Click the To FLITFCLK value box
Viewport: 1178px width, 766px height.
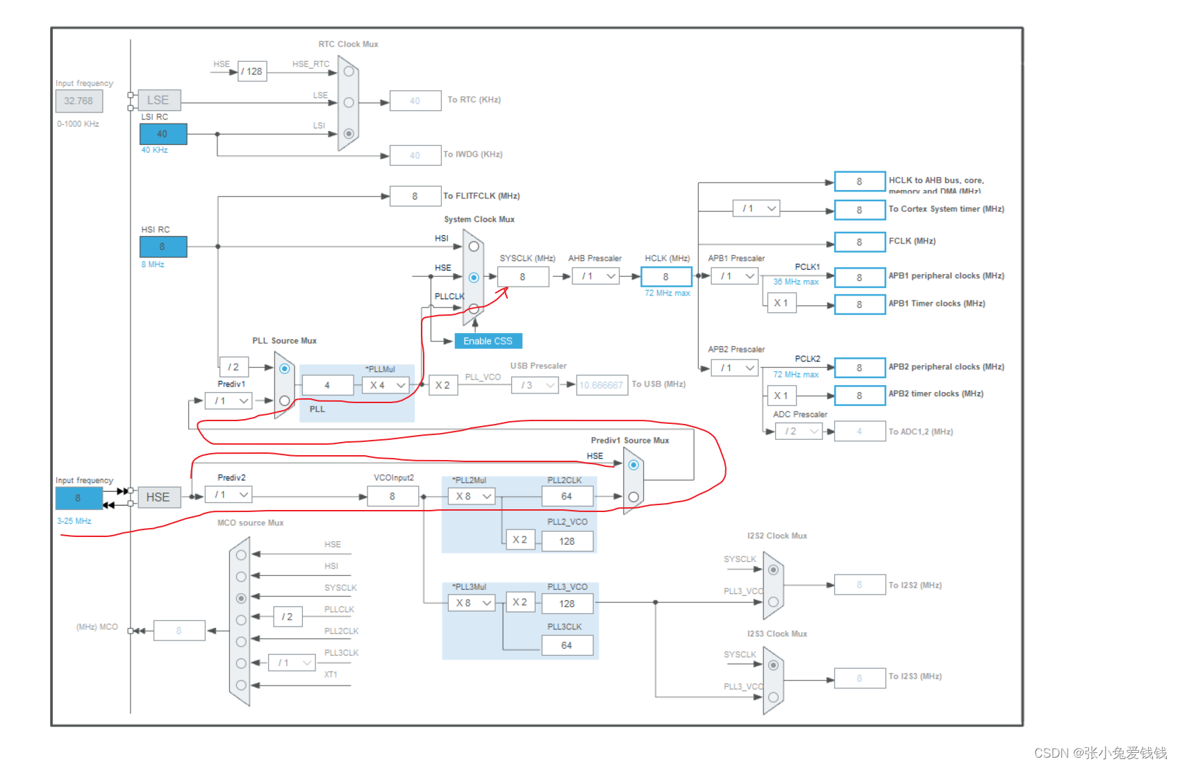click(415, 196)
